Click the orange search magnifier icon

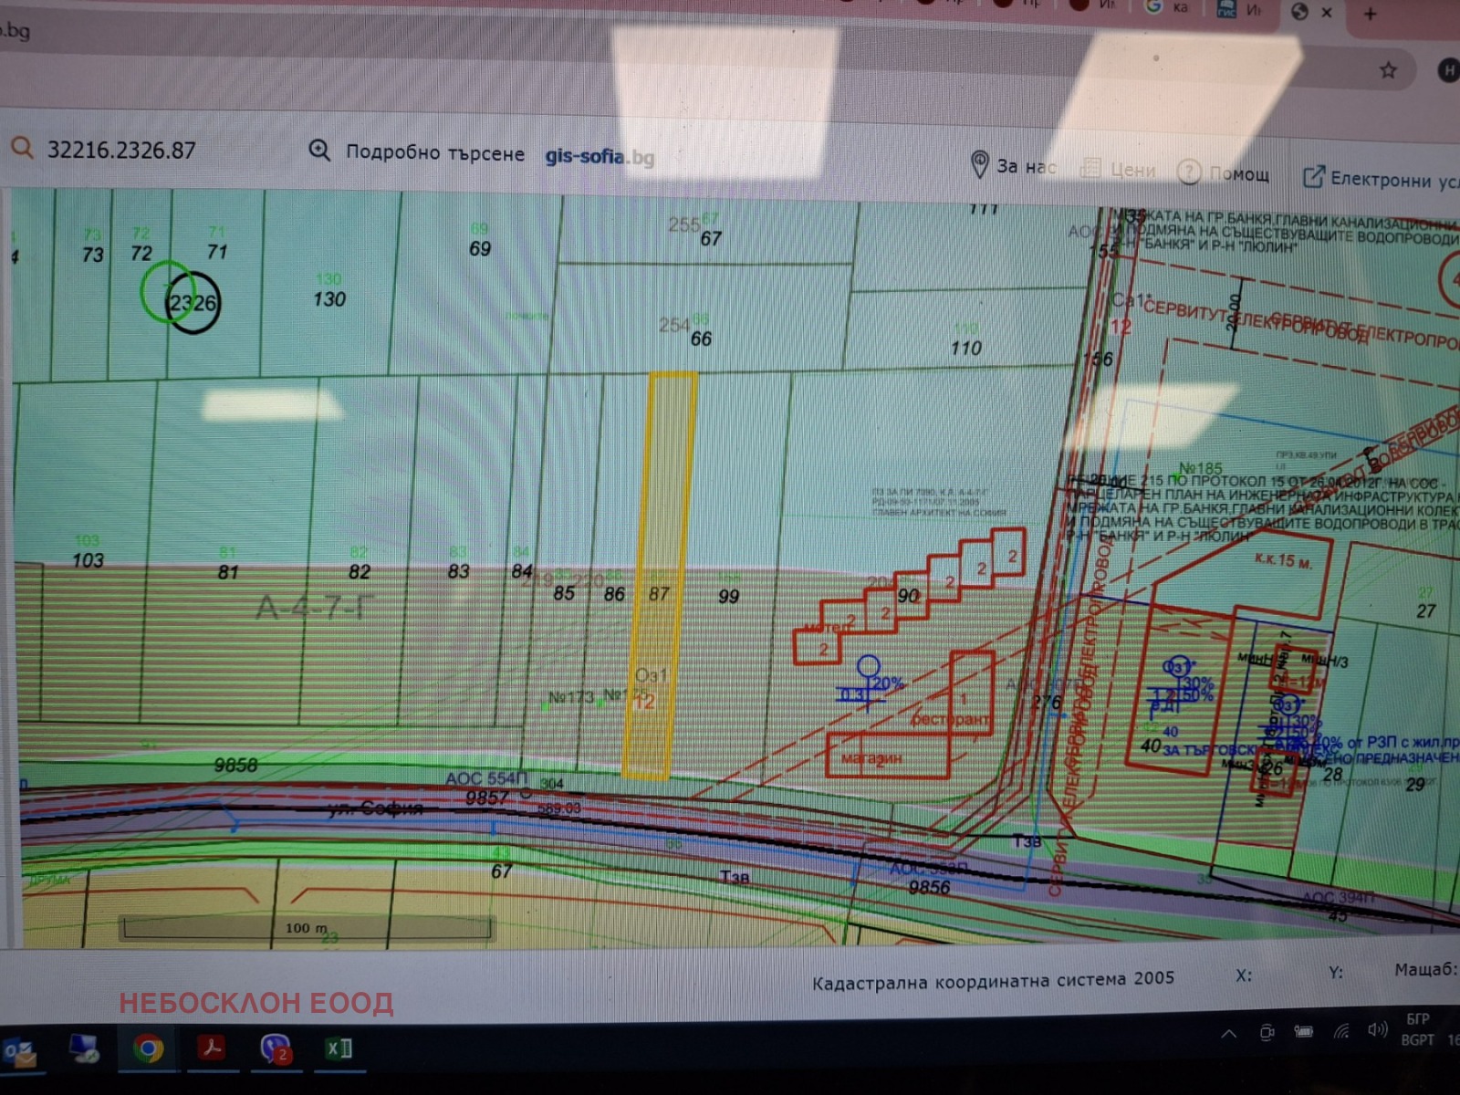(x=21, y=148)
